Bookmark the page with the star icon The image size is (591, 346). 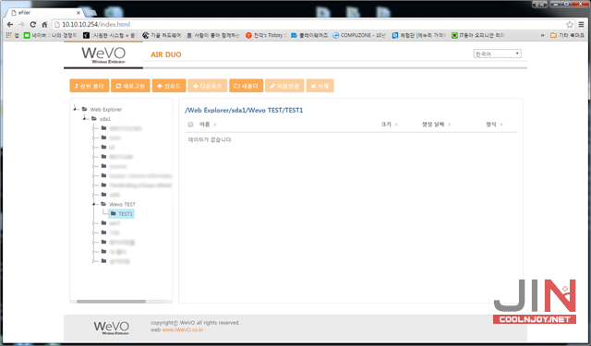pyautogui.click(x=570, y=25)
